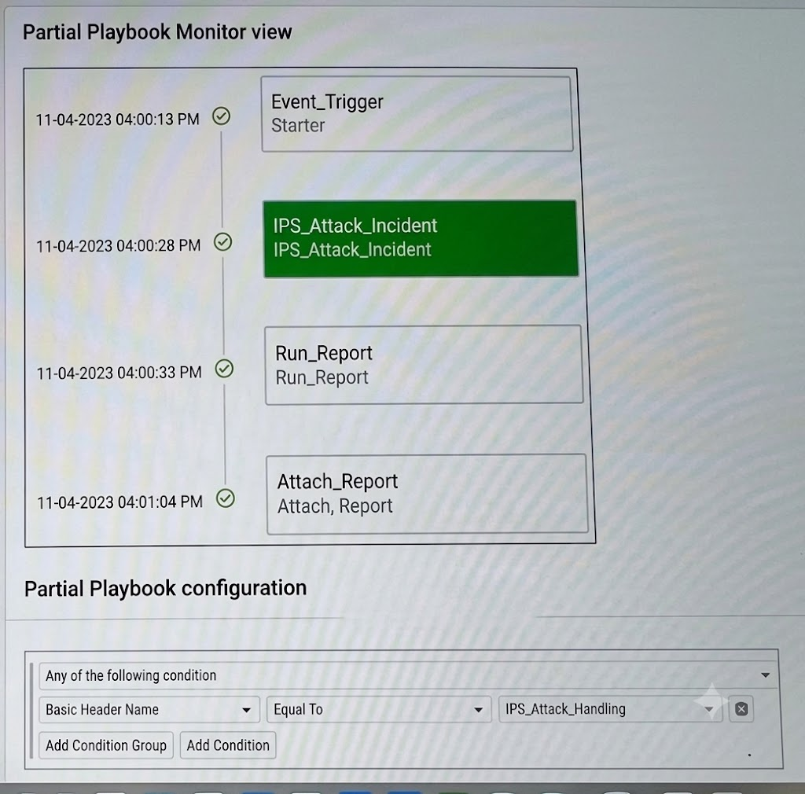The image size is (805, 794).
Task: Click the check icon beside 04:00:33 PM
Action: click(224, 369)
